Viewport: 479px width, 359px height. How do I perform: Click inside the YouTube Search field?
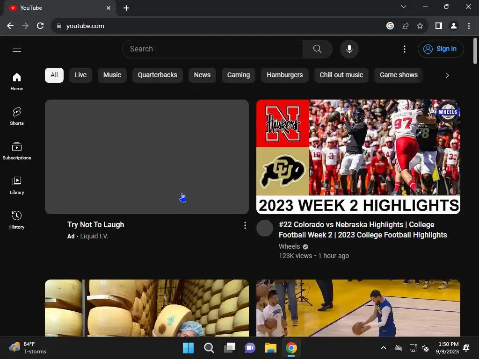[x=213, y=49]
